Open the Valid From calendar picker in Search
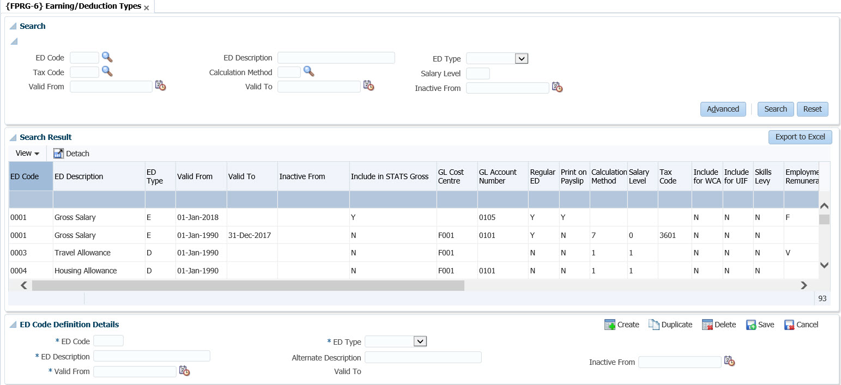Image resolution: width=841 pixels, height=385 pixels. tap(160, 85)
